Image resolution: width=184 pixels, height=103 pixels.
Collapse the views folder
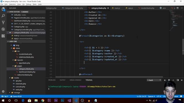click(18, 48)
